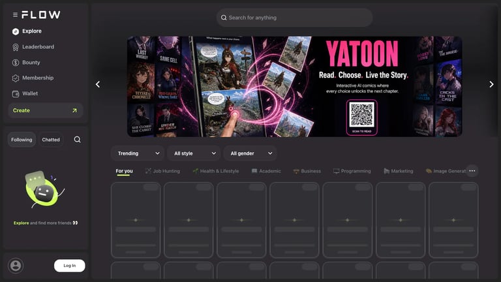Open more categories with three-dots button
The image size is (501, 282).
[472, 171]
